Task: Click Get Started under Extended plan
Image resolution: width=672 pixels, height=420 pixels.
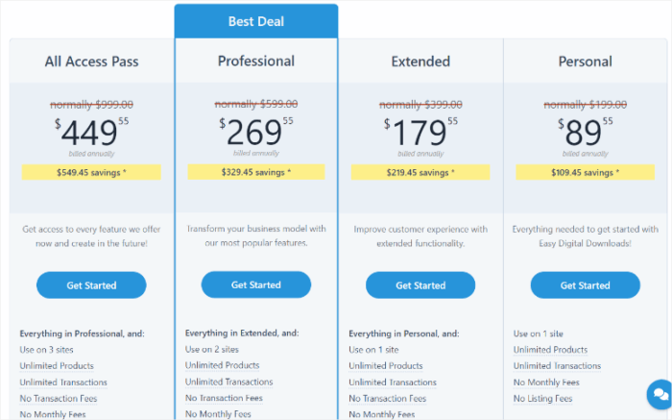Action: 420,285
